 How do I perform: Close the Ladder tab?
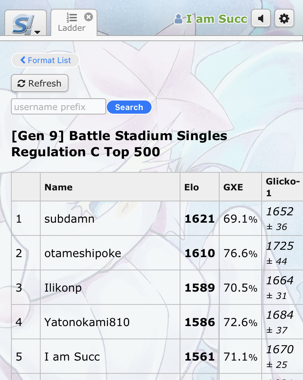click(x=89, y=17)
